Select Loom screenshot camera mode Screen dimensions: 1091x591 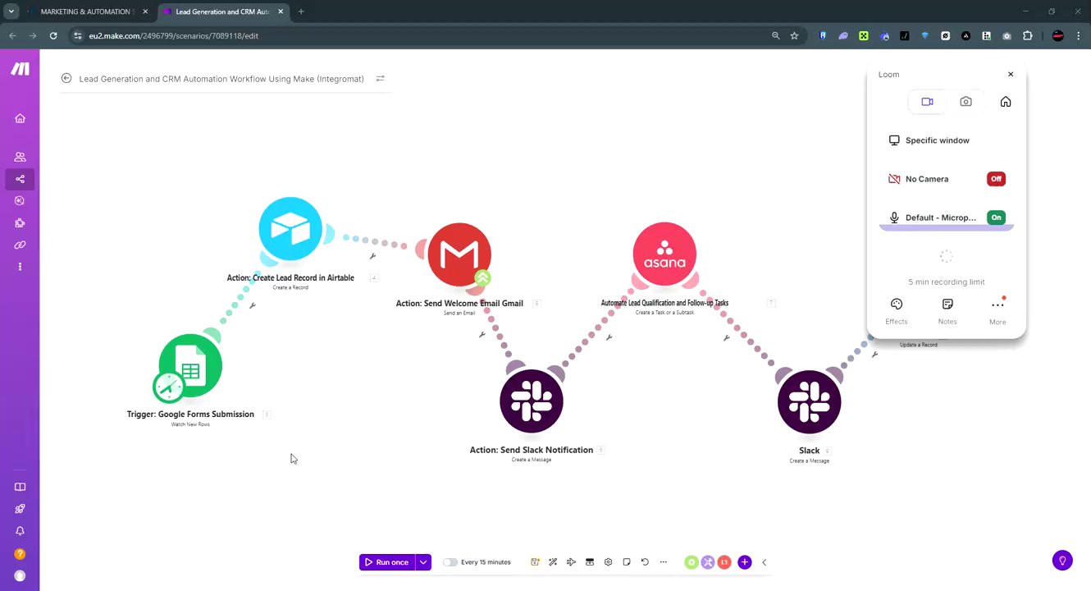click(965, 102)
